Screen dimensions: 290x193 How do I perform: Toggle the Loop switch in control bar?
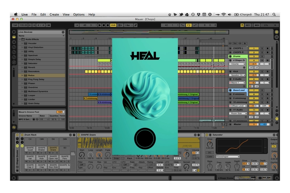click(x=188, y=25)
